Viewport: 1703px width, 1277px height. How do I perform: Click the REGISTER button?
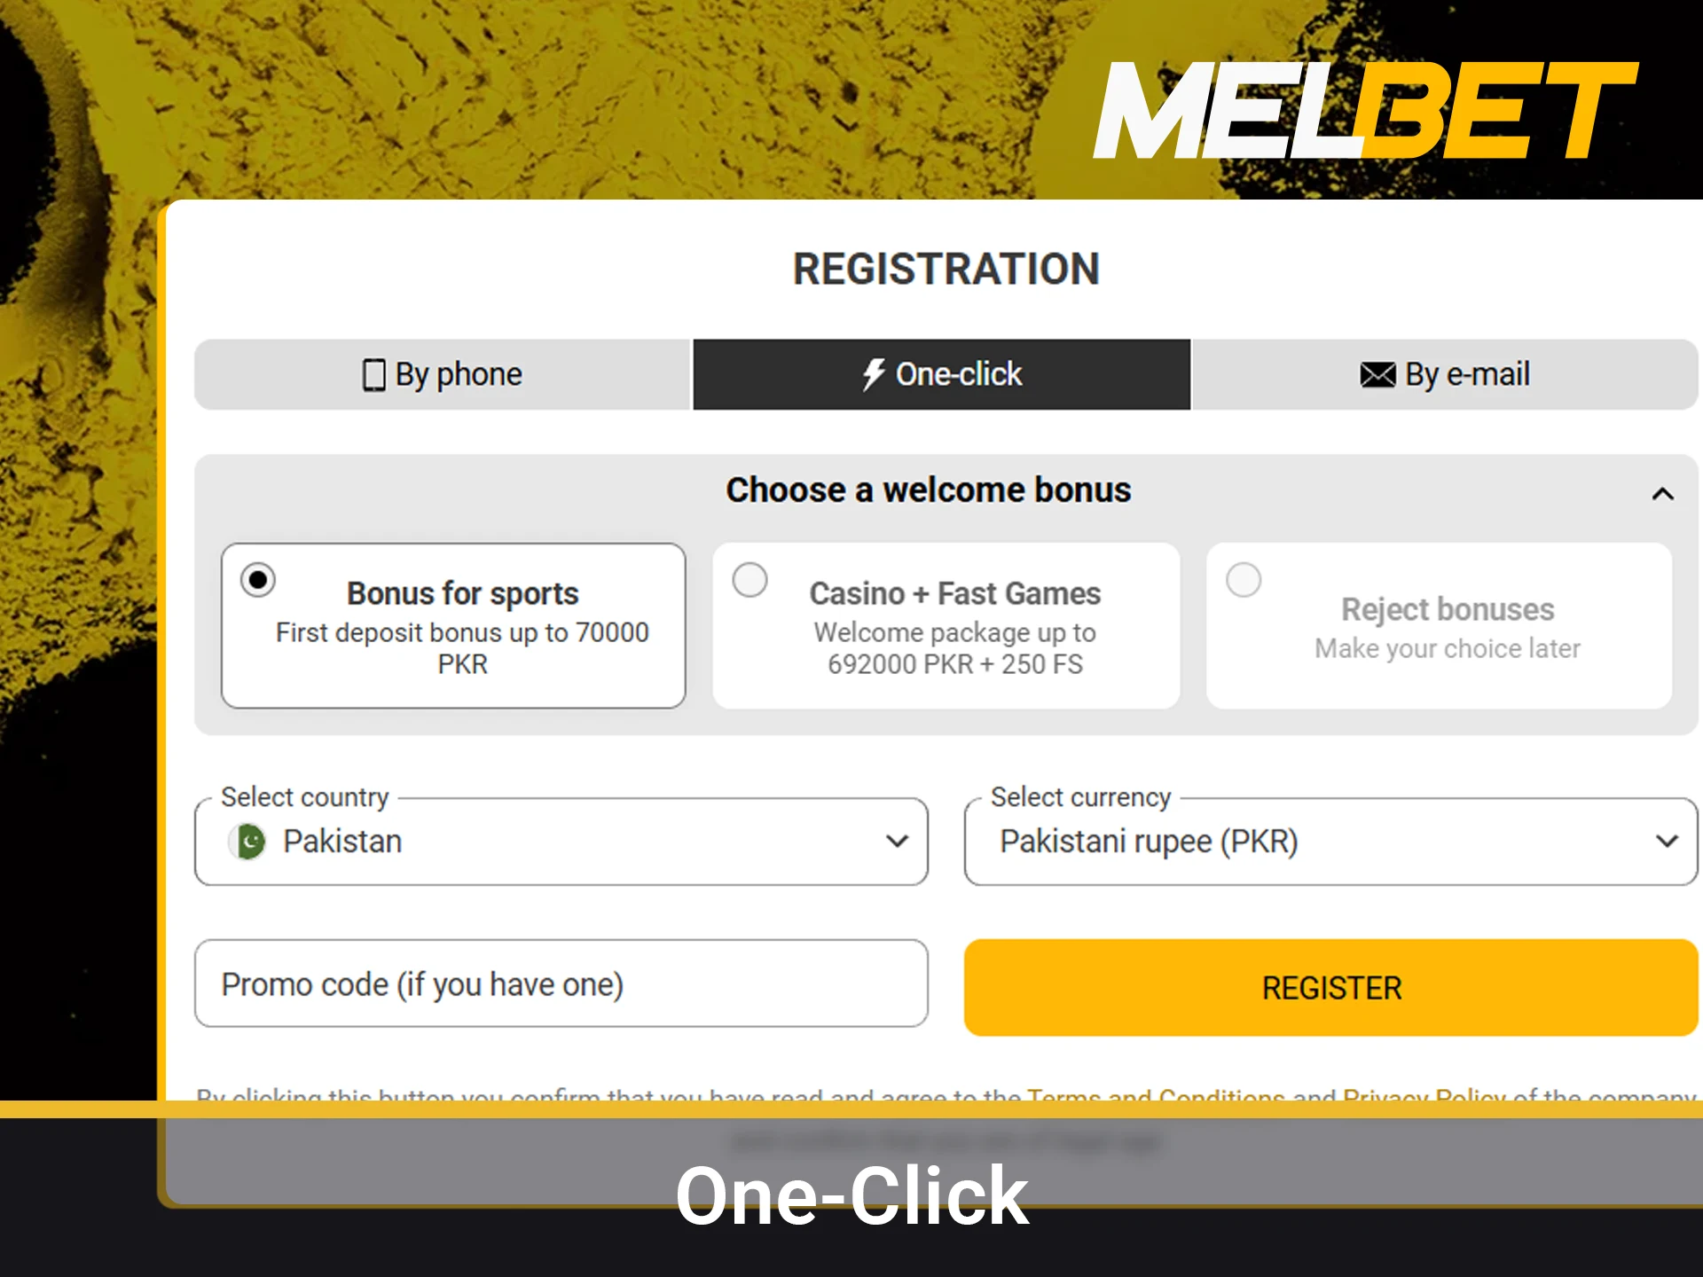pyautogui.click(x=1330, y=987)
